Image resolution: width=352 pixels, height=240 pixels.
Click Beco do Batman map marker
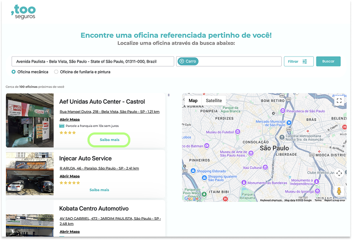click(x=207, y=146)
